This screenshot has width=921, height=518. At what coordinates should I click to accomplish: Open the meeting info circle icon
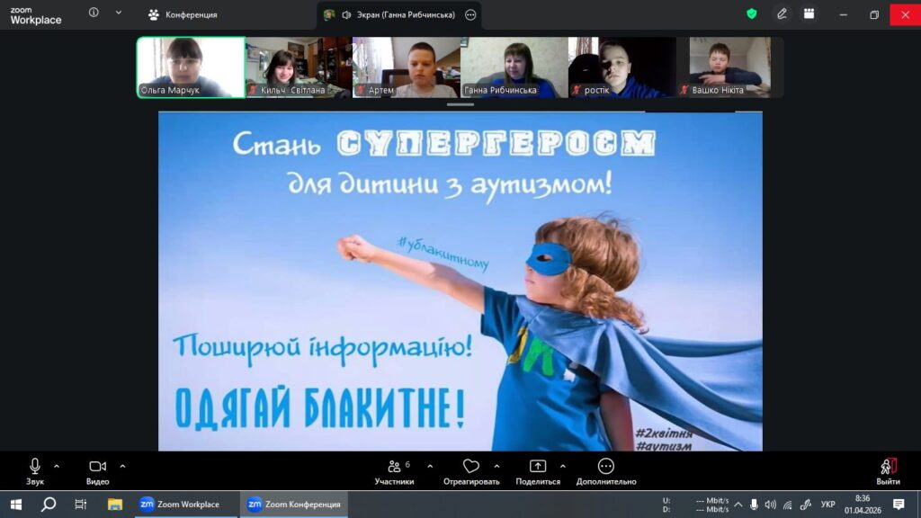[94, 13]
